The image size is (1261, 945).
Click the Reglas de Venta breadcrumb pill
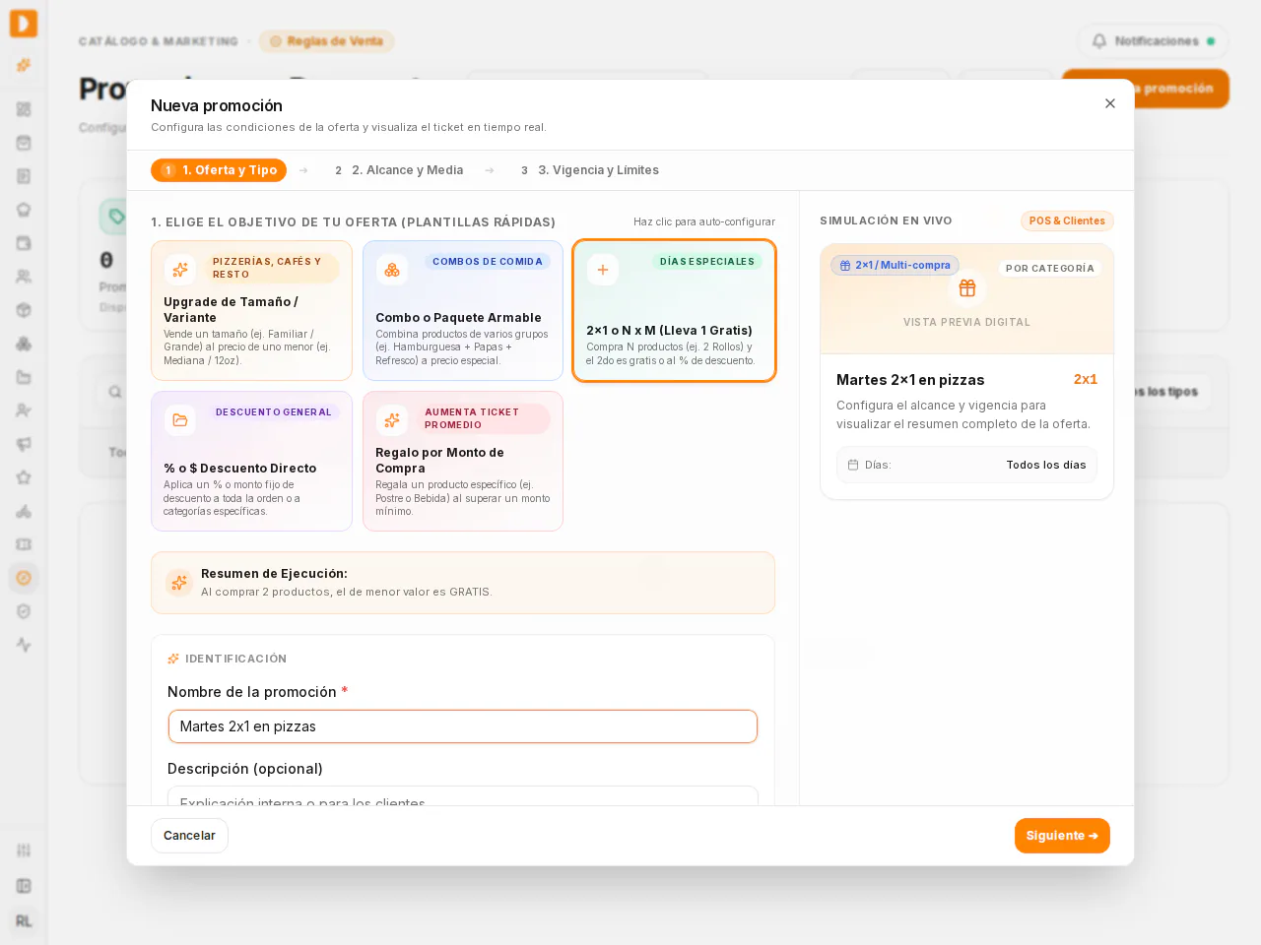tap(326, 41)
